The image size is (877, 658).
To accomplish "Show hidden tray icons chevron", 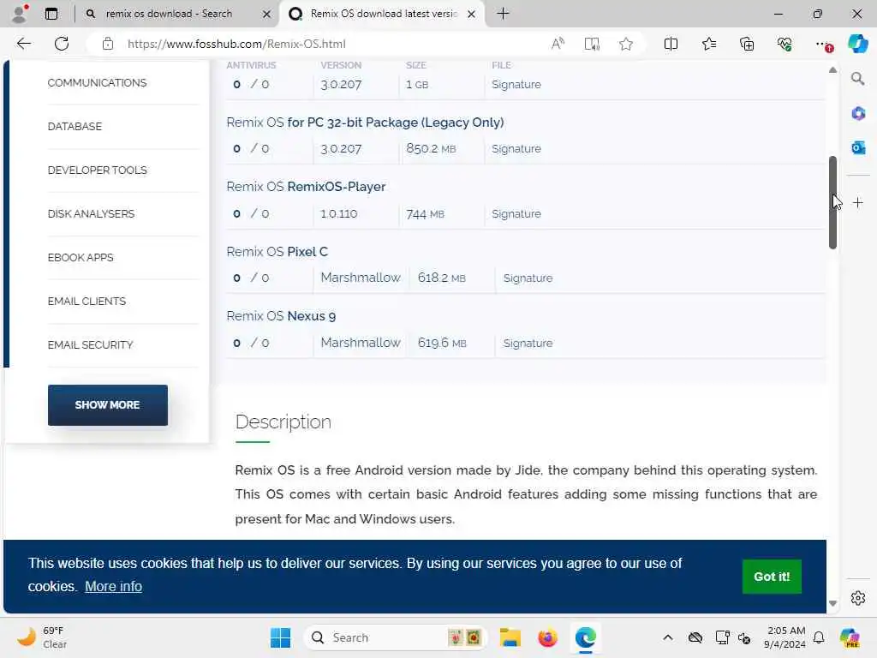I will 668,637.
